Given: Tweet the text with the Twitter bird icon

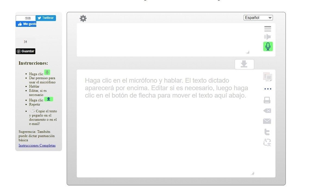Looking at the screenshot, I should click(267, 131).
